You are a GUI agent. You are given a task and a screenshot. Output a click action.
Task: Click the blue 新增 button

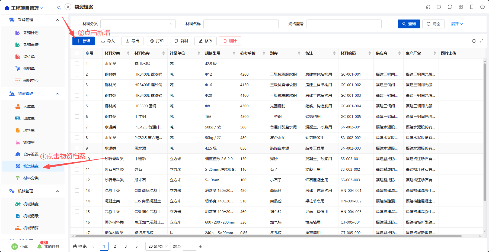pyautogui.click(x=84, y=41)
